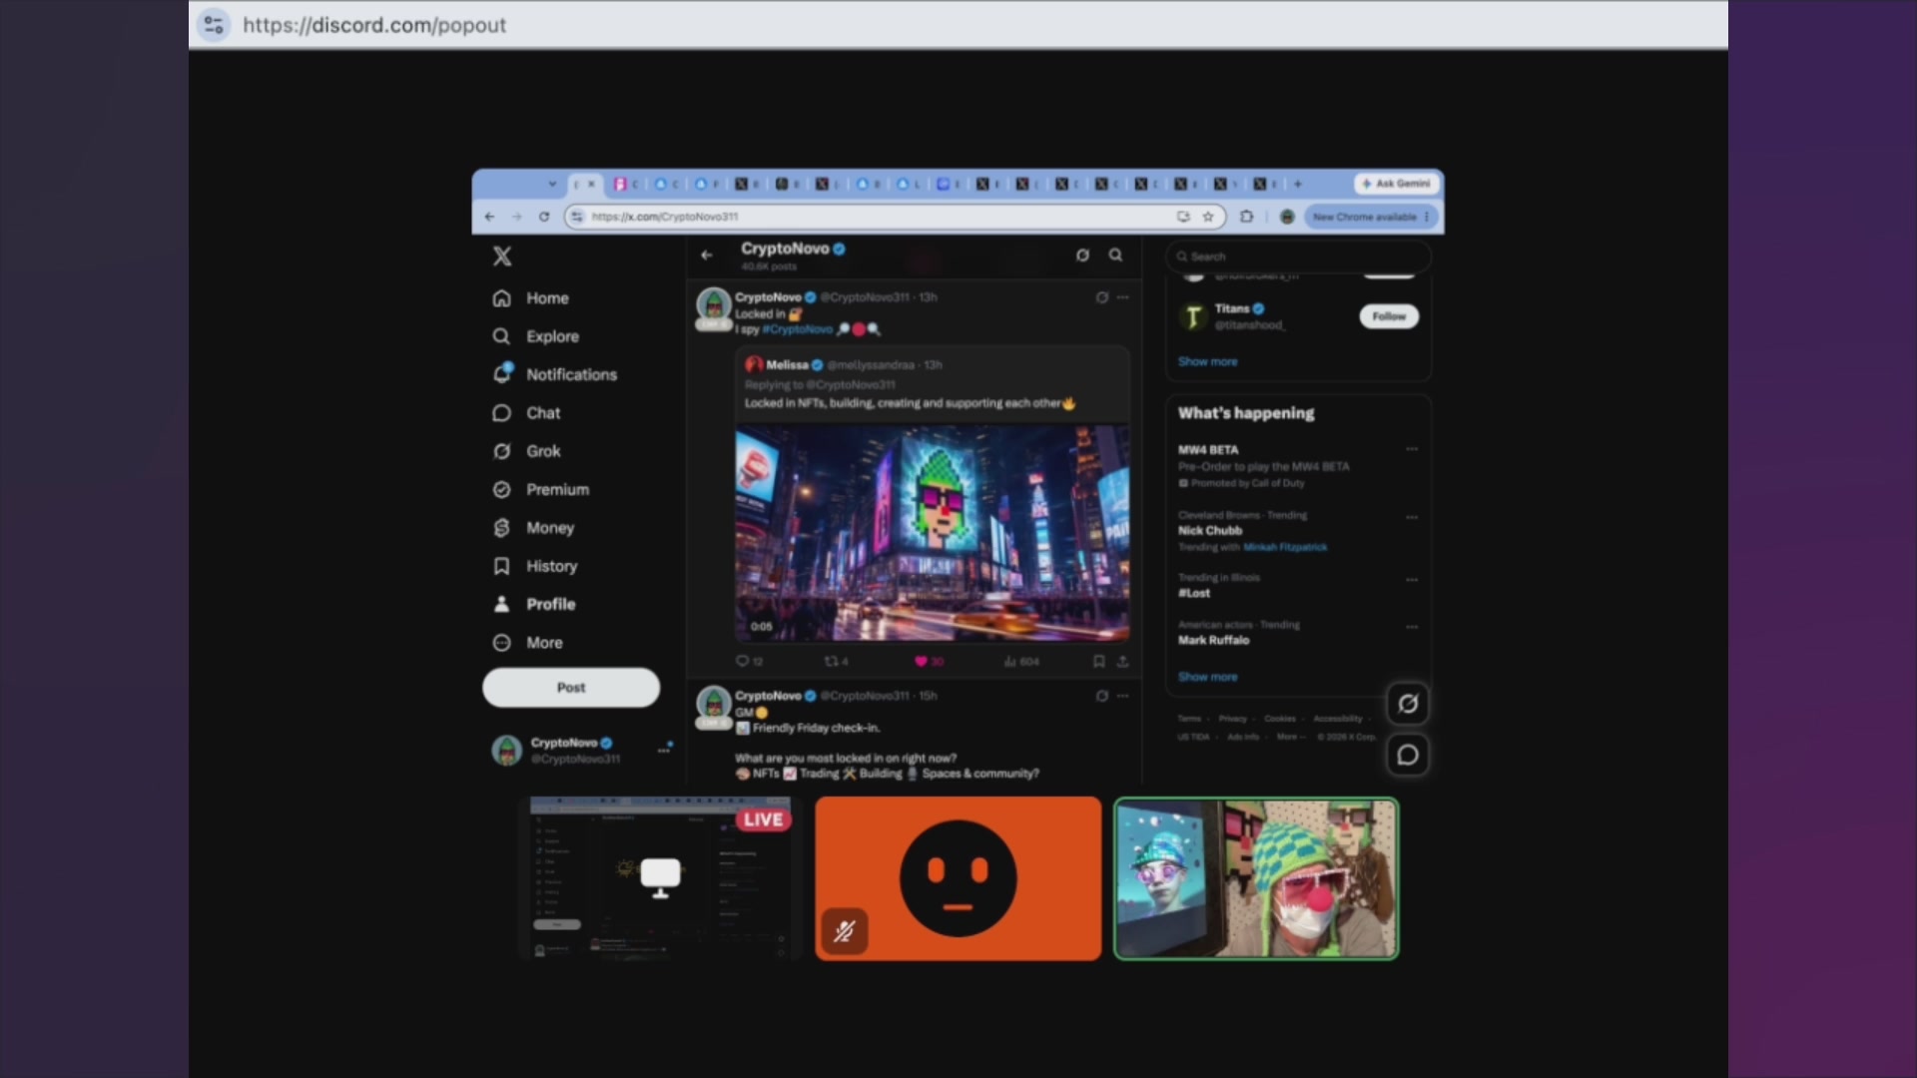Bookmark the Locked in post
Image resolution: width=1917 pixels, height=1078 pixels.
(1098, 661)
